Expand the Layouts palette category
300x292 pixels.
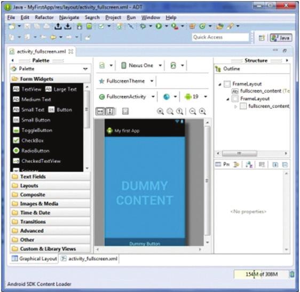coord(50,186)
